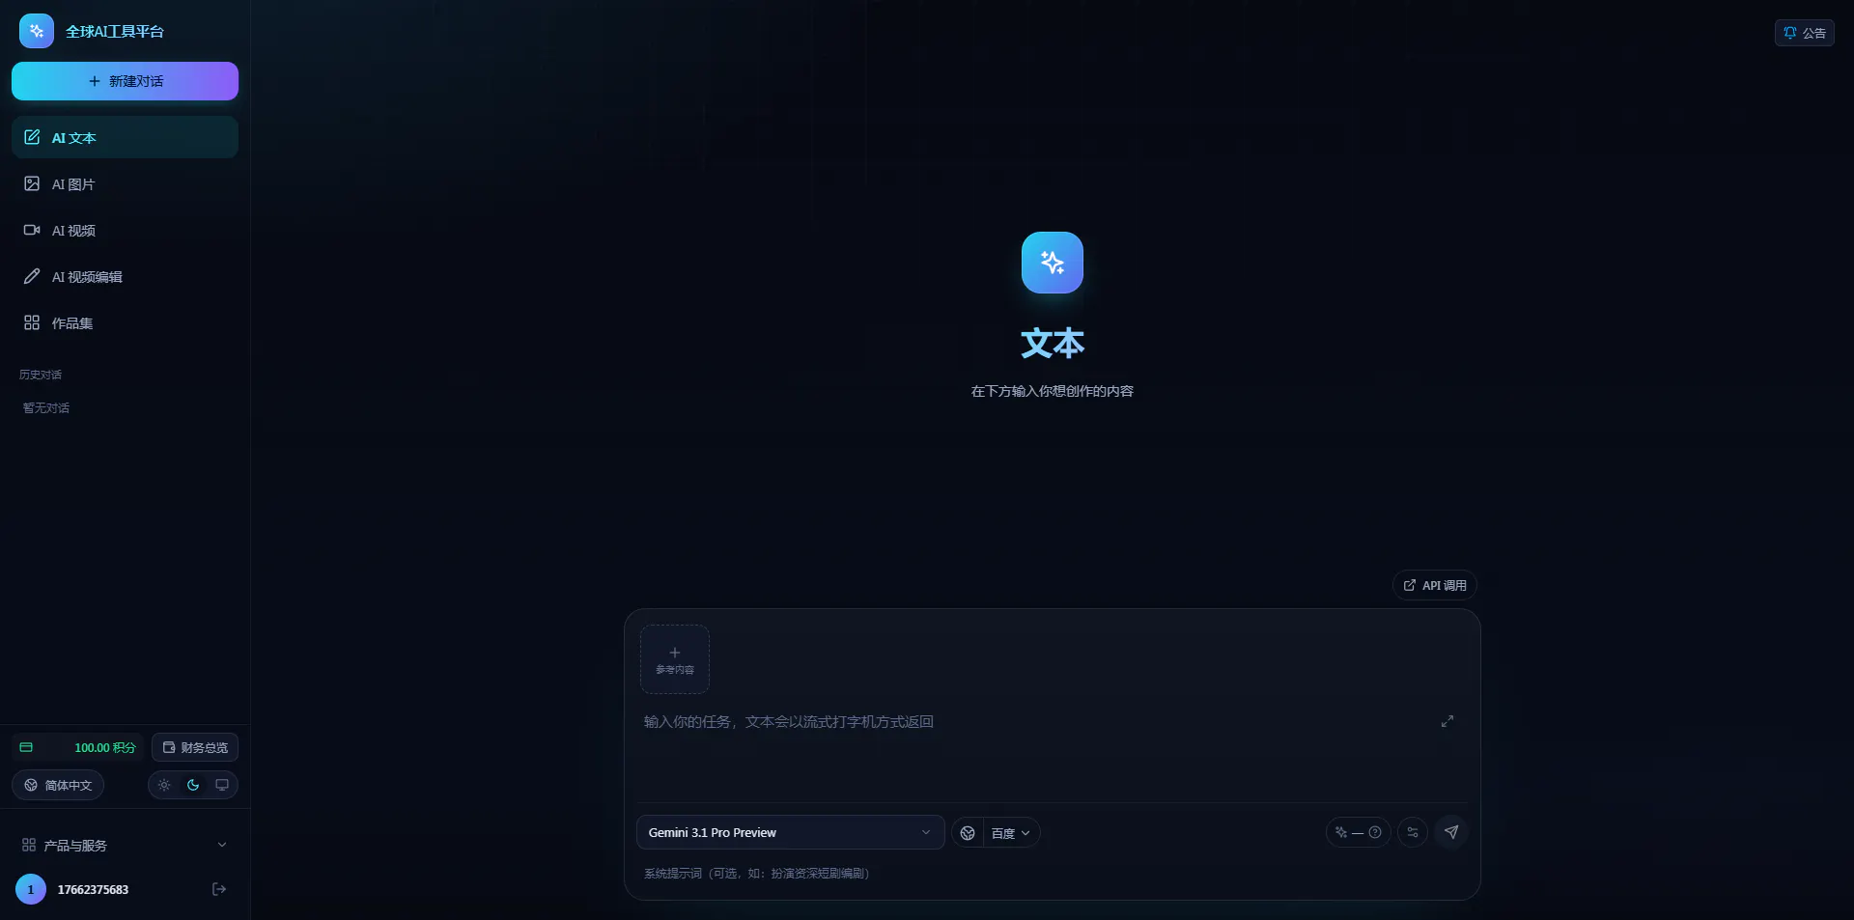Switch to dark theme moon icon
The height and width of the screenshot is (920, 1854).
point(193,785)
